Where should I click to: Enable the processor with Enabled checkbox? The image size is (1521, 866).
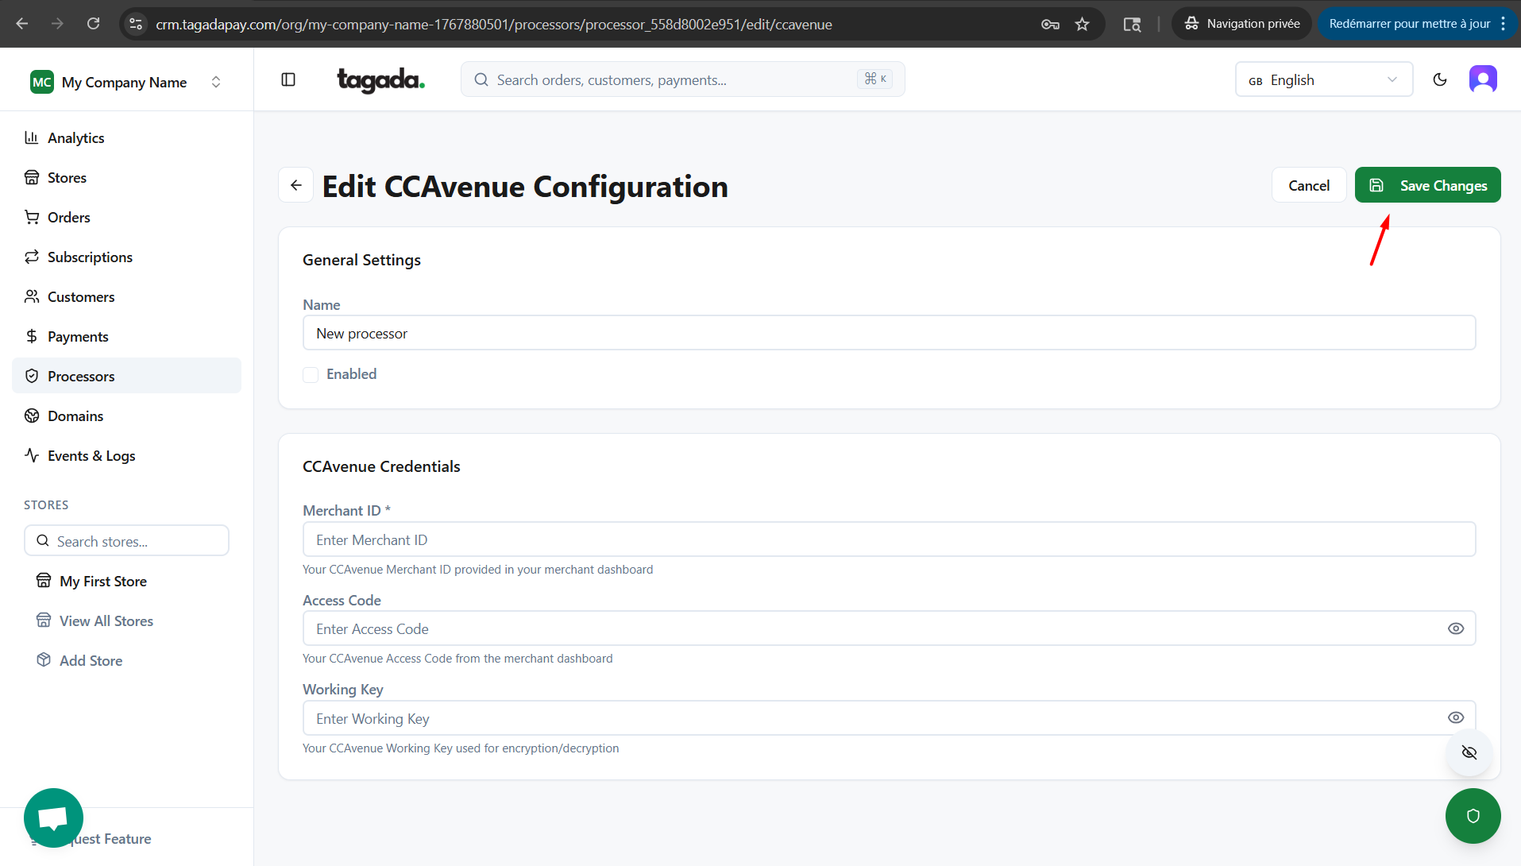click(x=311, y=374)
